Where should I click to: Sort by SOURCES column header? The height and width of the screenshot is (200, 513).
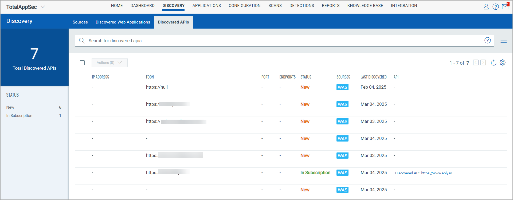[343, 77]
